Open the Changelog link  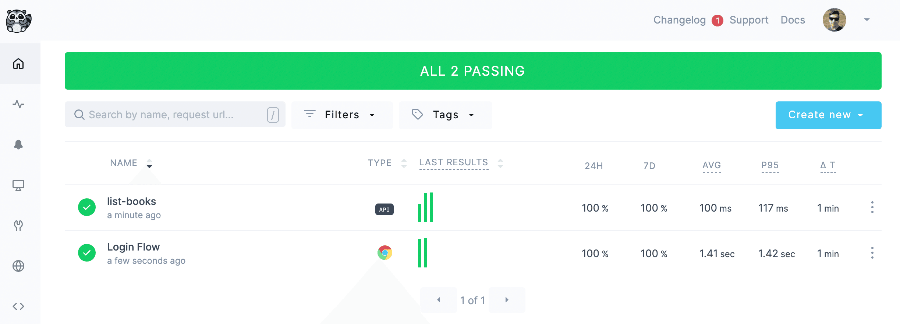click(679, 20)
